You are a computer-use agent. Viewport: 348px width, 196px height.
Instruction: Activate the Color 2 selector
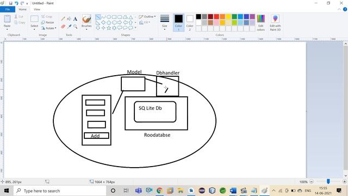(x=190, y=22)
